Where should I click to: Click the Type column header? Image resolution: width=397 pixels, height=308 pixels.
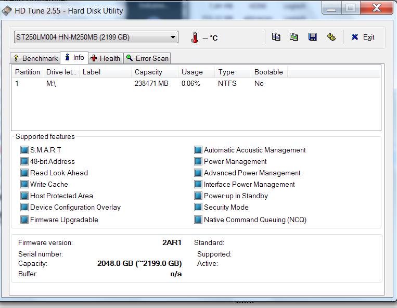(233, 72)
